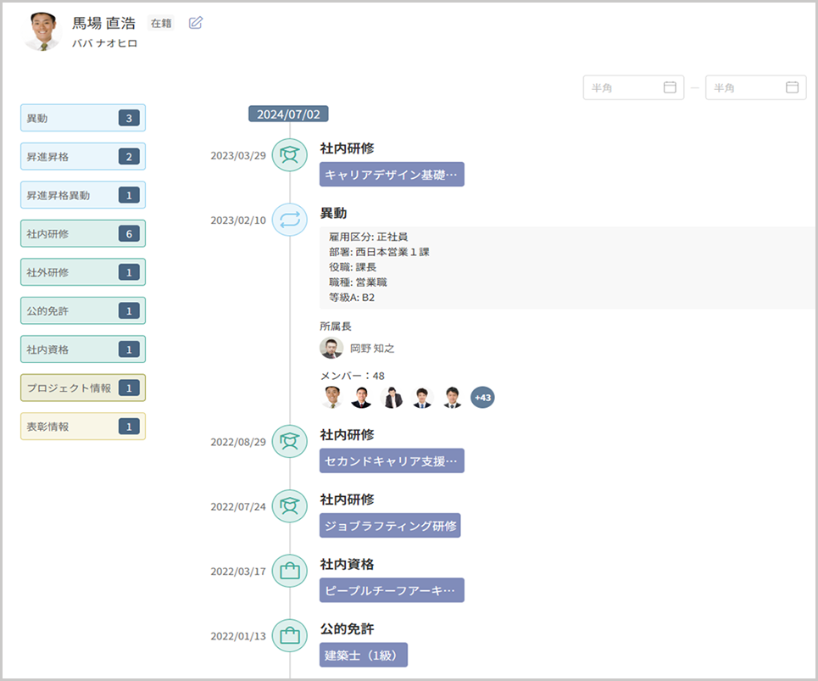Viewport: 818px width, 681px height.
Task: Select the プロジェクト情報 filter item
Action: pyautogui.click(x=83, y=388)
